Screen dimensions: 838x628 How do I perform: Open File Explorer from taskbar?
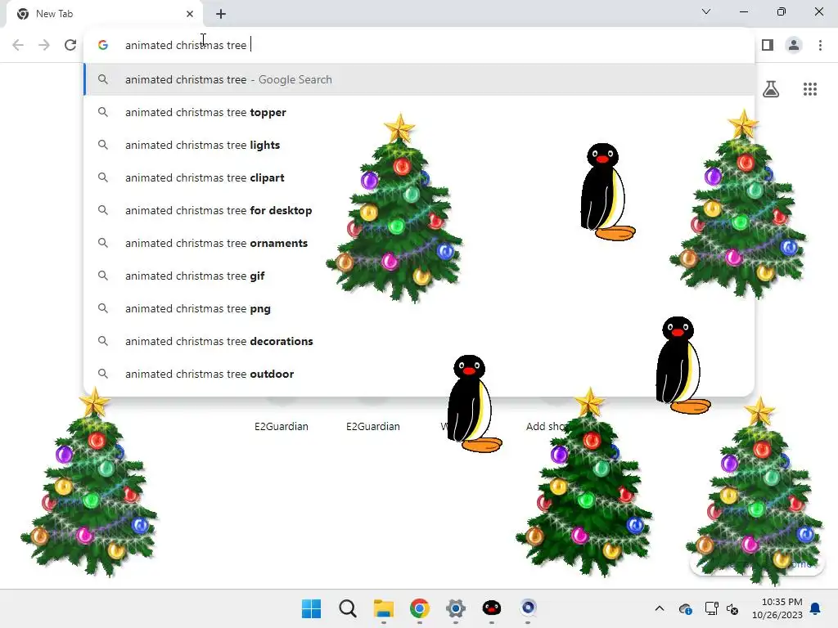pyautogui.click(x=383, y=608)
